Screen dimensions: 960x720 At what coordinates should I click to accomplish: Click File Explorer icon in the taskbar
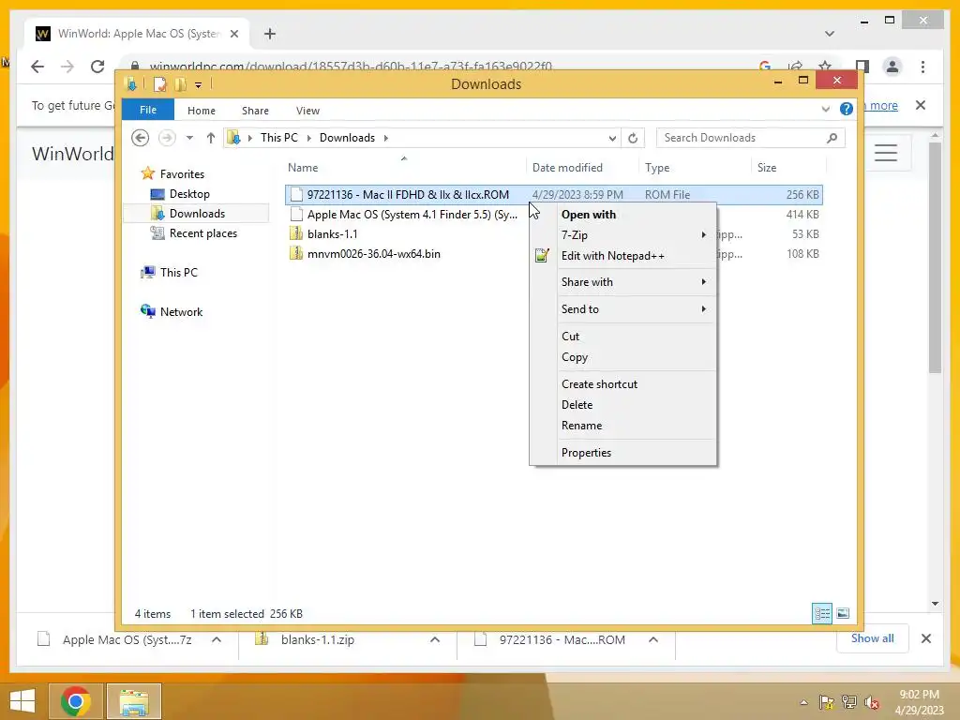pyautogui.click(x=134, y=701)
